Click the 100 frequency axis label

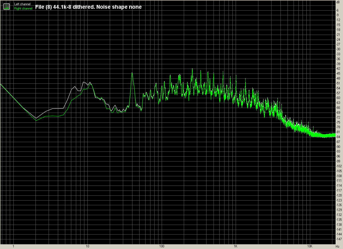point(161,246)
